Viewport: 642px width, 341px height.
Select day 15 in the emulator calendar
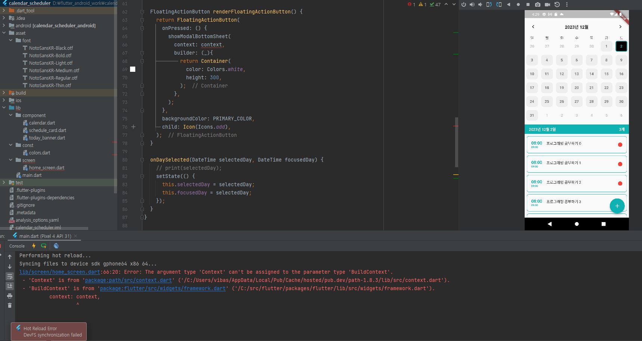[606, 74]
